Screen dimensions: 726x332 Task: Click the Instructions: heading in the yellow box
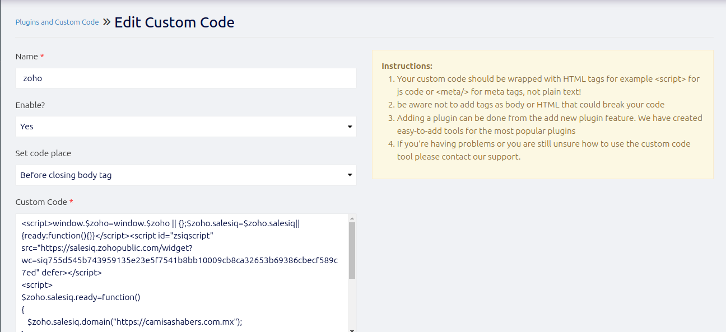tap(407, 66)
